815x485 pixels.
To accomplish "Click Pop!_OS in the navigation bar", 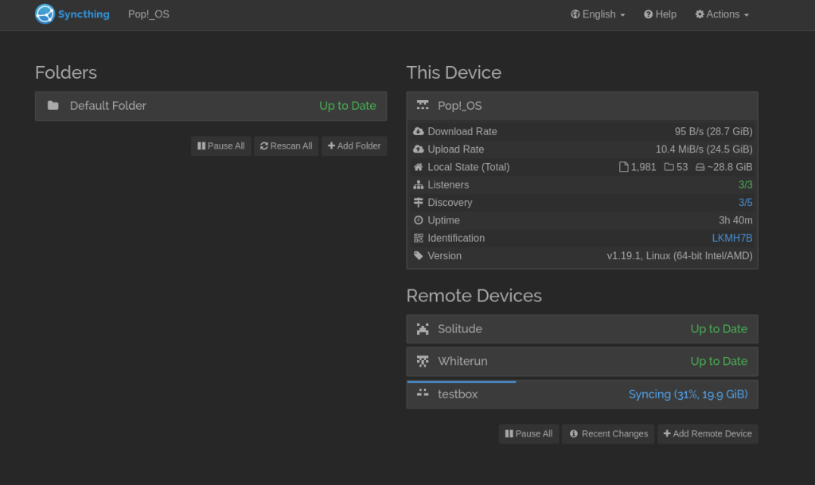I will click(149, 14).
